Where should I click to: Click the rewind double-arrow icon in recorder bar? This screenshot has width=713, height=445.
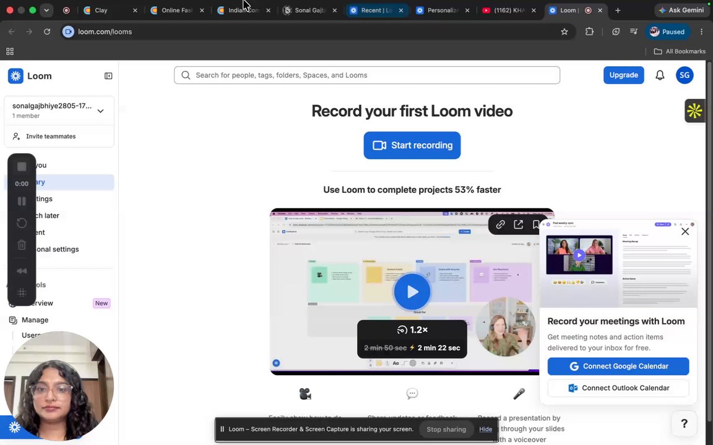tap(22, 271)
